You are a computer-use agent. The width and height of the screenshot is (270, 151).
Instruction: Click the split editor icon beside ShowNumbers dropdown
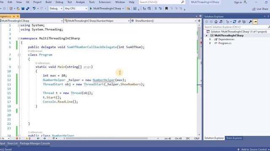[199, 21]
